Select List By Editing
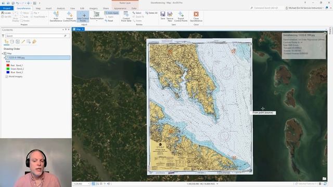This screenshot has width=333, height=187. pos(23,42)
